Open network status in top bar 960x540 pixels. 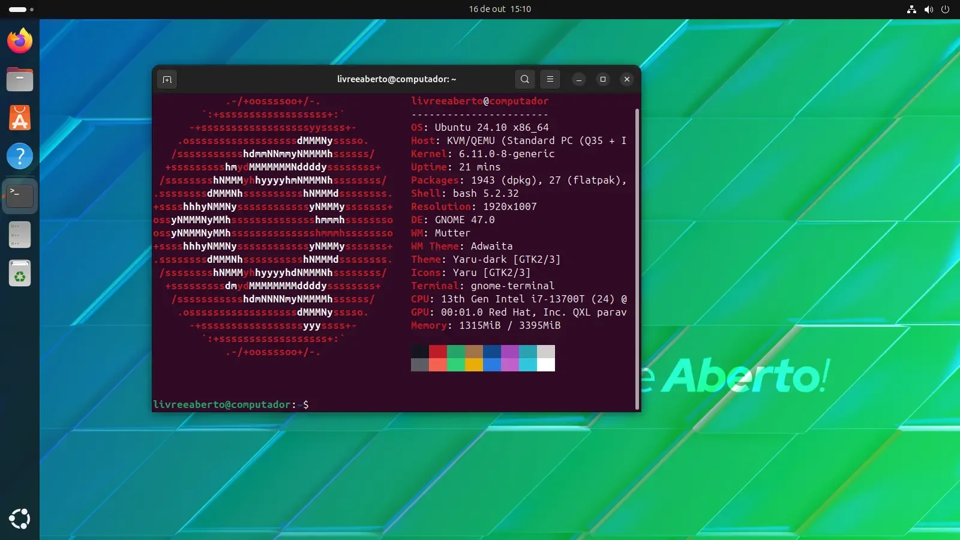[x=911, y=9]
